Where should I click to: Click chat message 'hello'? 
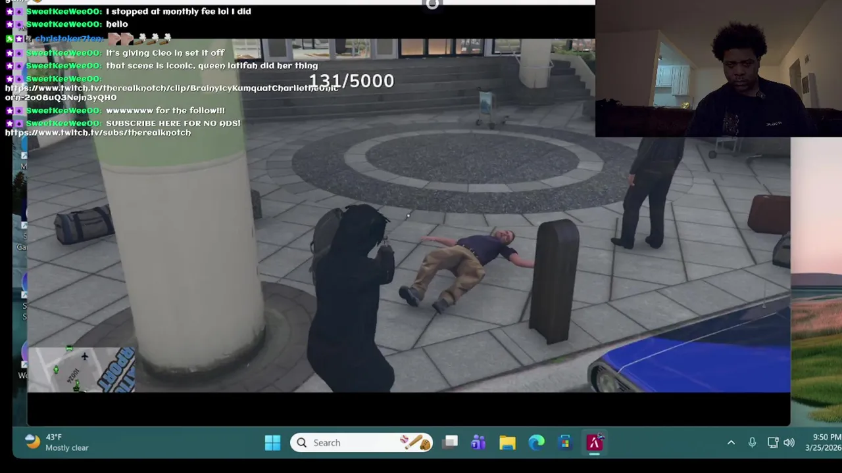click(x=117, y=24)
